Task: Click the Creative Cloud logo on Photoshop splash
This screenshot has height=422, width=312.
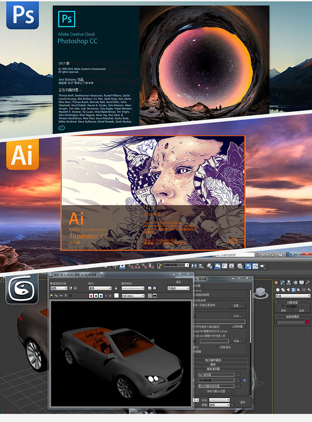Action: pyautogui.click(x=62, y=128)
